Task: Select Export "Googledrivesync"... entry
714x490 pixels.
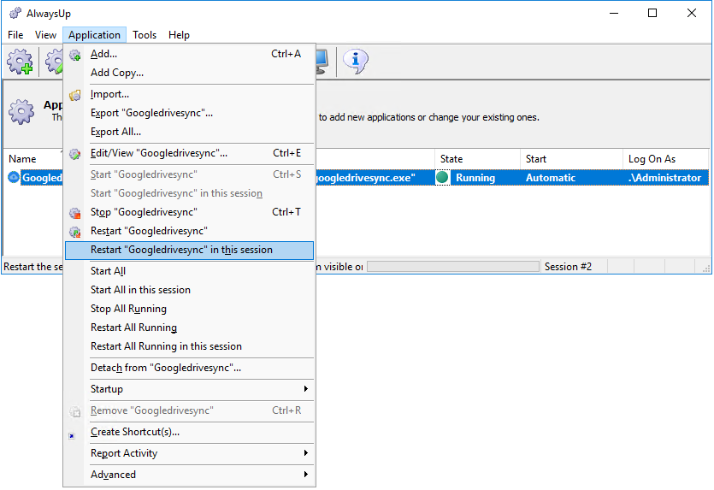Action: 189,113
